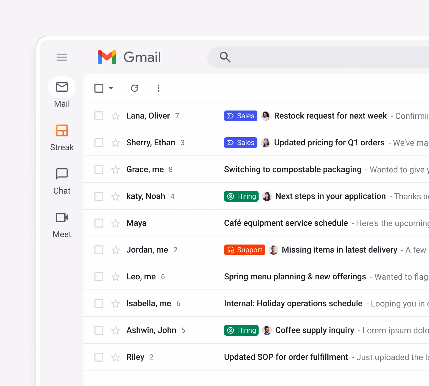Star the Grace, me conversation
The width and height of the screenshot is (429, 386).
[116, 169]
